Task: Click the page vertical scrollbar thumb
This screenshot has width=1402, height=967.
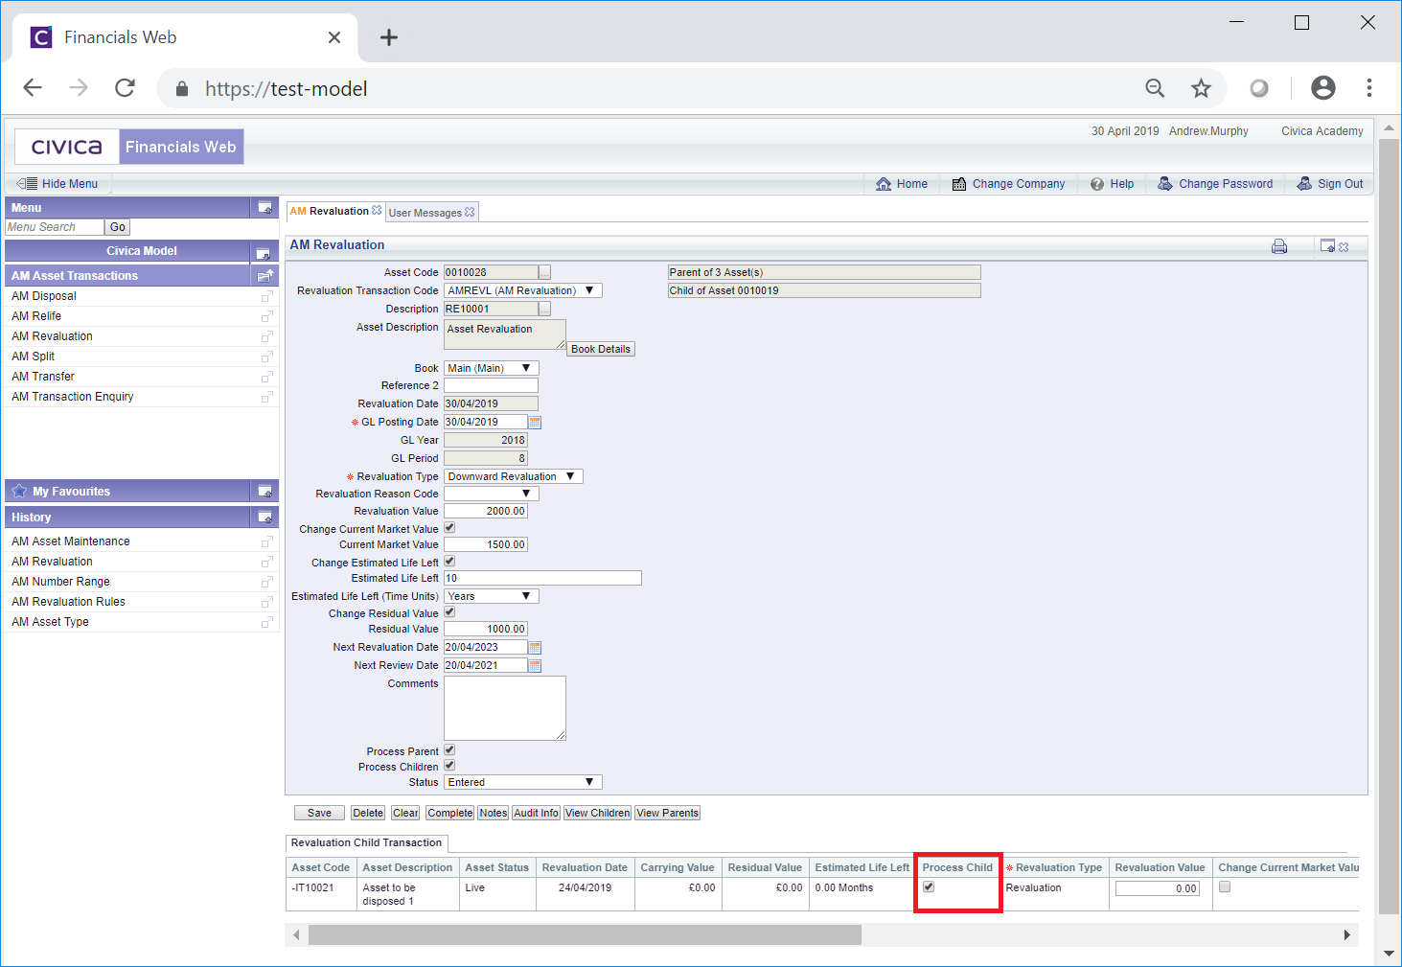Action: (x=1389, y=525)
